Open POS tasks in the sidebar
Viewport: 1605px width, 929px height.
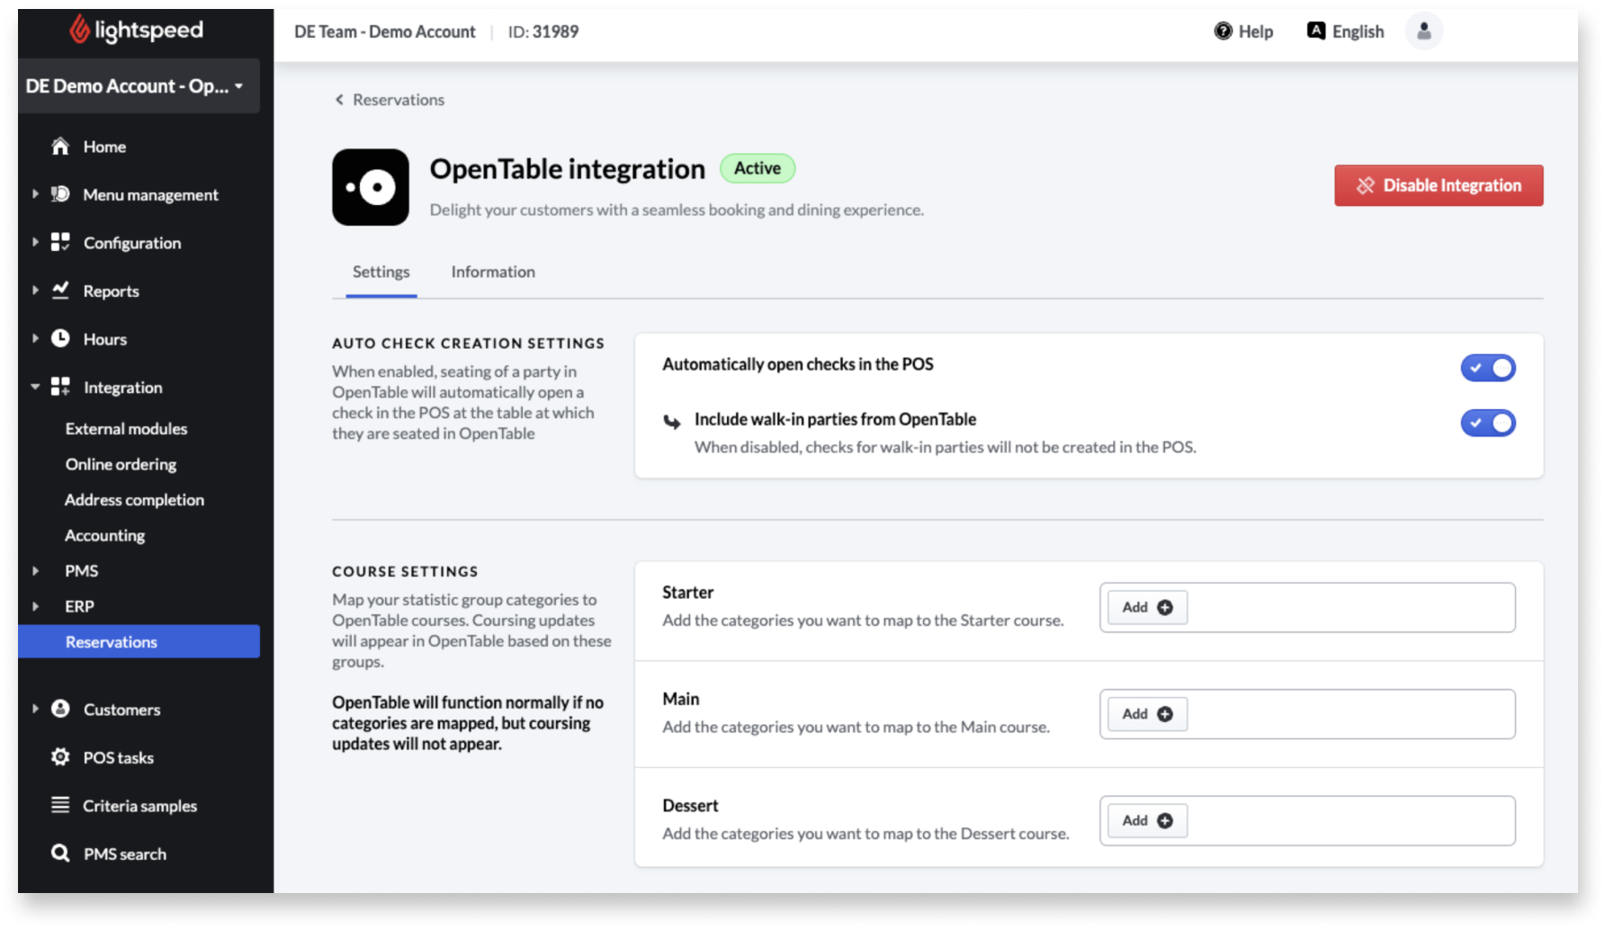[x=119, y=758]
